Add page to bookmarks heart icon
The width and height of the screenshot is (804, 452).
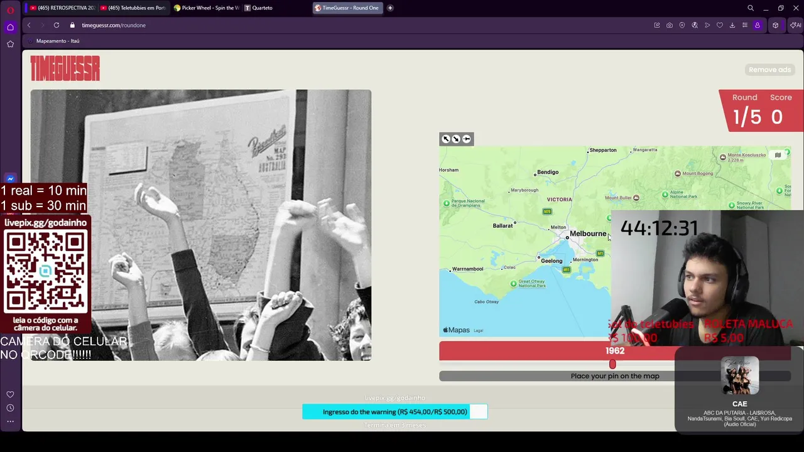click(720, 25)
